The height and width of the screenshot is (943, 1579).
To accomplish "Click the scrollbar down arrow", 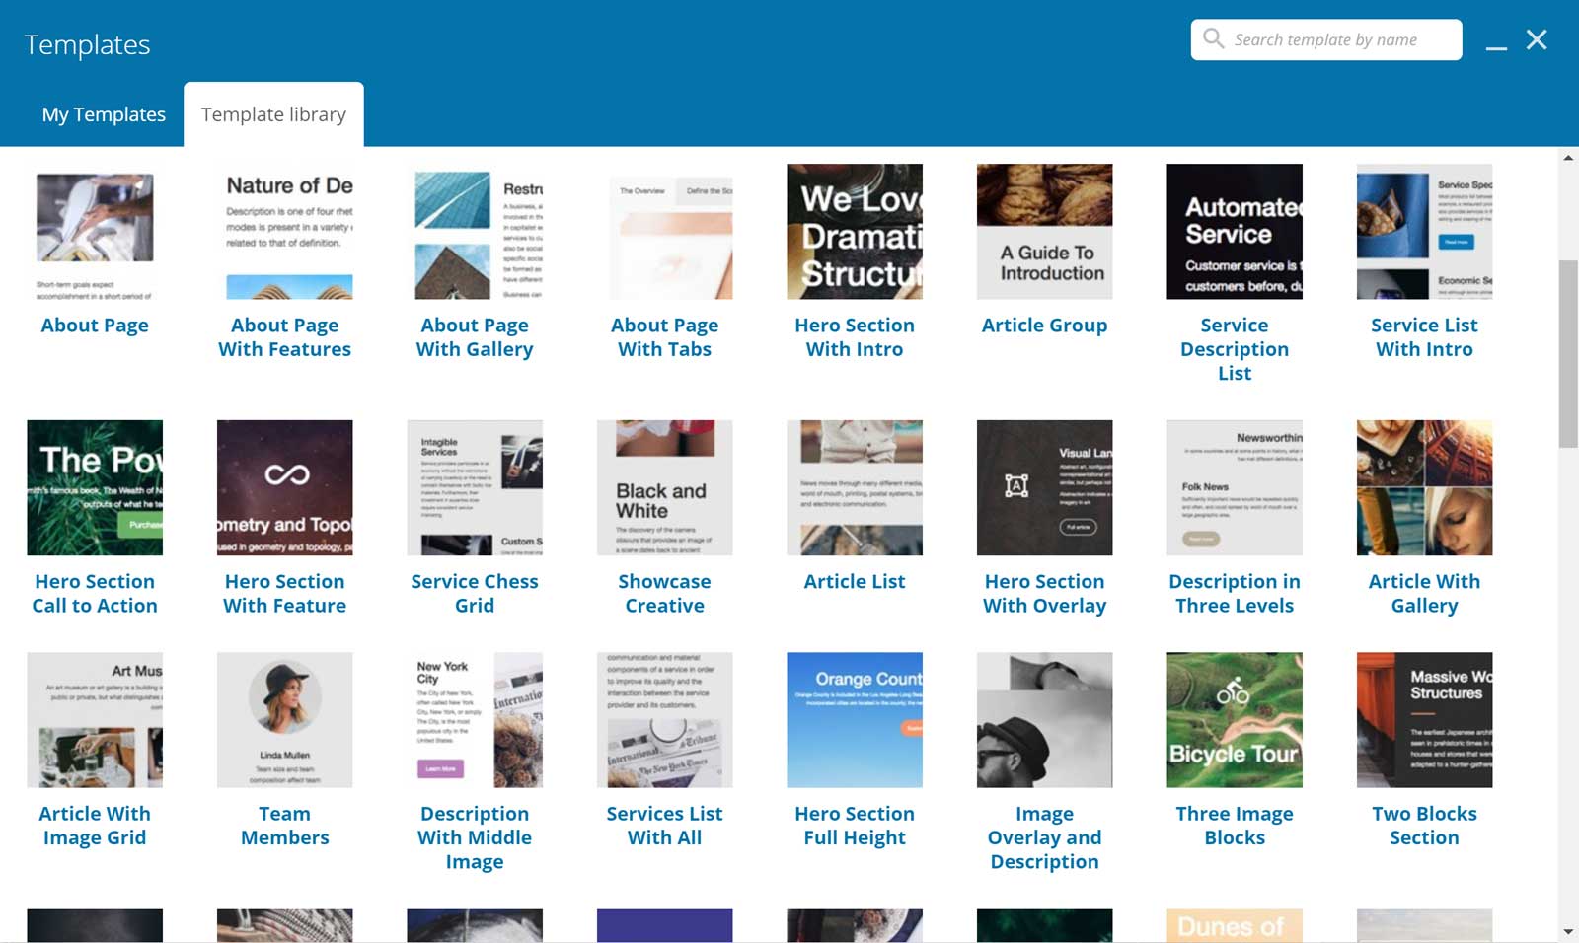I will point(1568,931).
